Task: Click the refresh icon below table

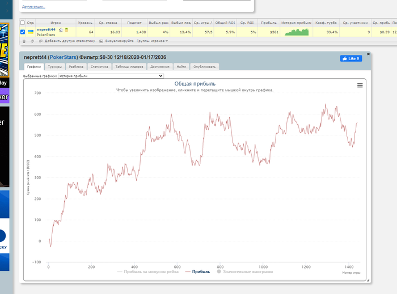Action: pos(32,41)
